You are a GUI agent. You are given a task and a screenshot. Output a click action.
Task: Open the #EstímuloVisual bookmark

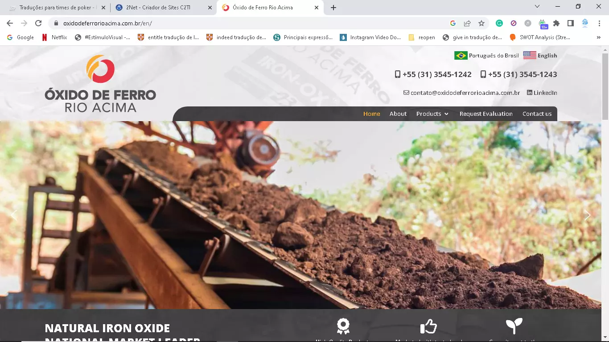click(103, 37)
